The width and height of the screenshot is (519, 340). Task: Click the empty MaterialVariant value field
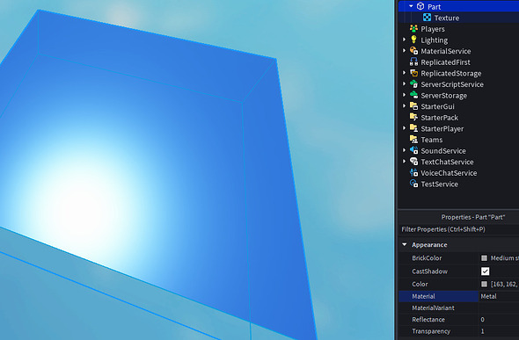pos(499,308)
